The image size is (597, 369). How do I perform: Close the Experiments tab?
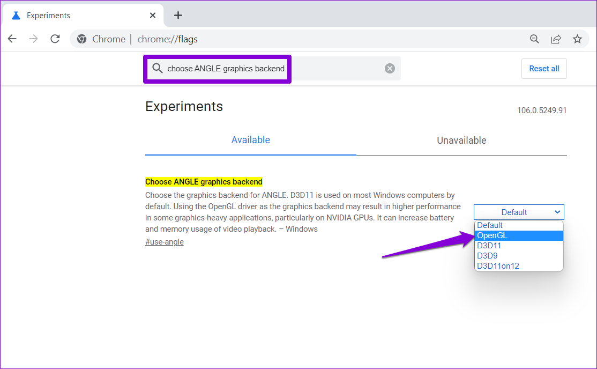[153, 15]
